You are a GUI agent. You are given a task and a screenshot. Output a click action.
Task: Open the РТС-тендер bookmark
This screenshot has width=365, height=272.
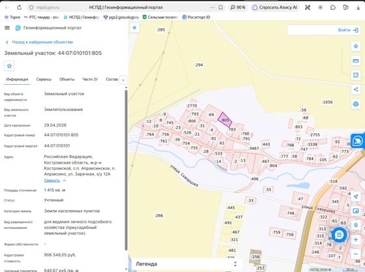tap(42, 17)
